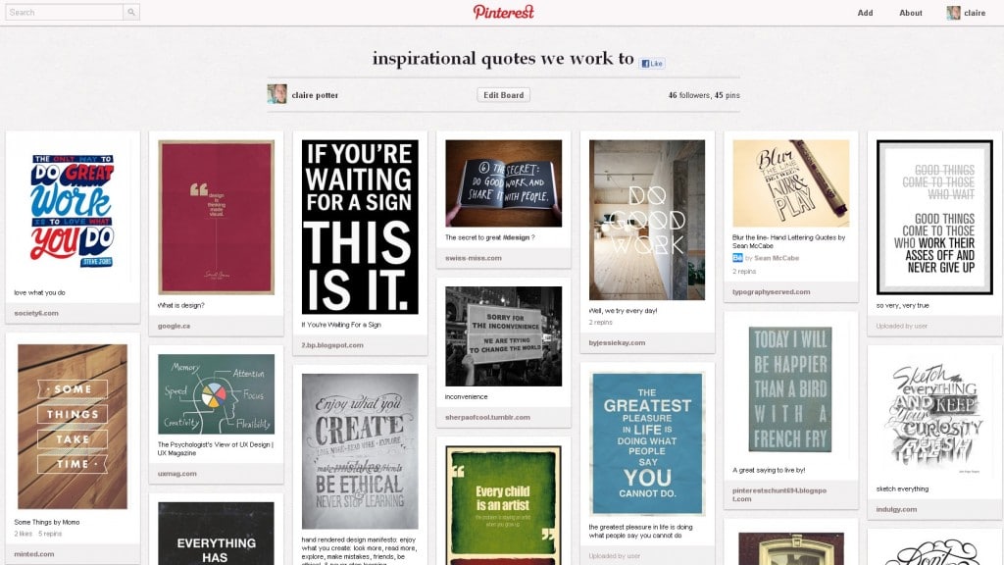This screenshot has height=565, width=1004.
Task: Open the "Do Great Work" Steve Jobs pin
Action: (73, 206)
